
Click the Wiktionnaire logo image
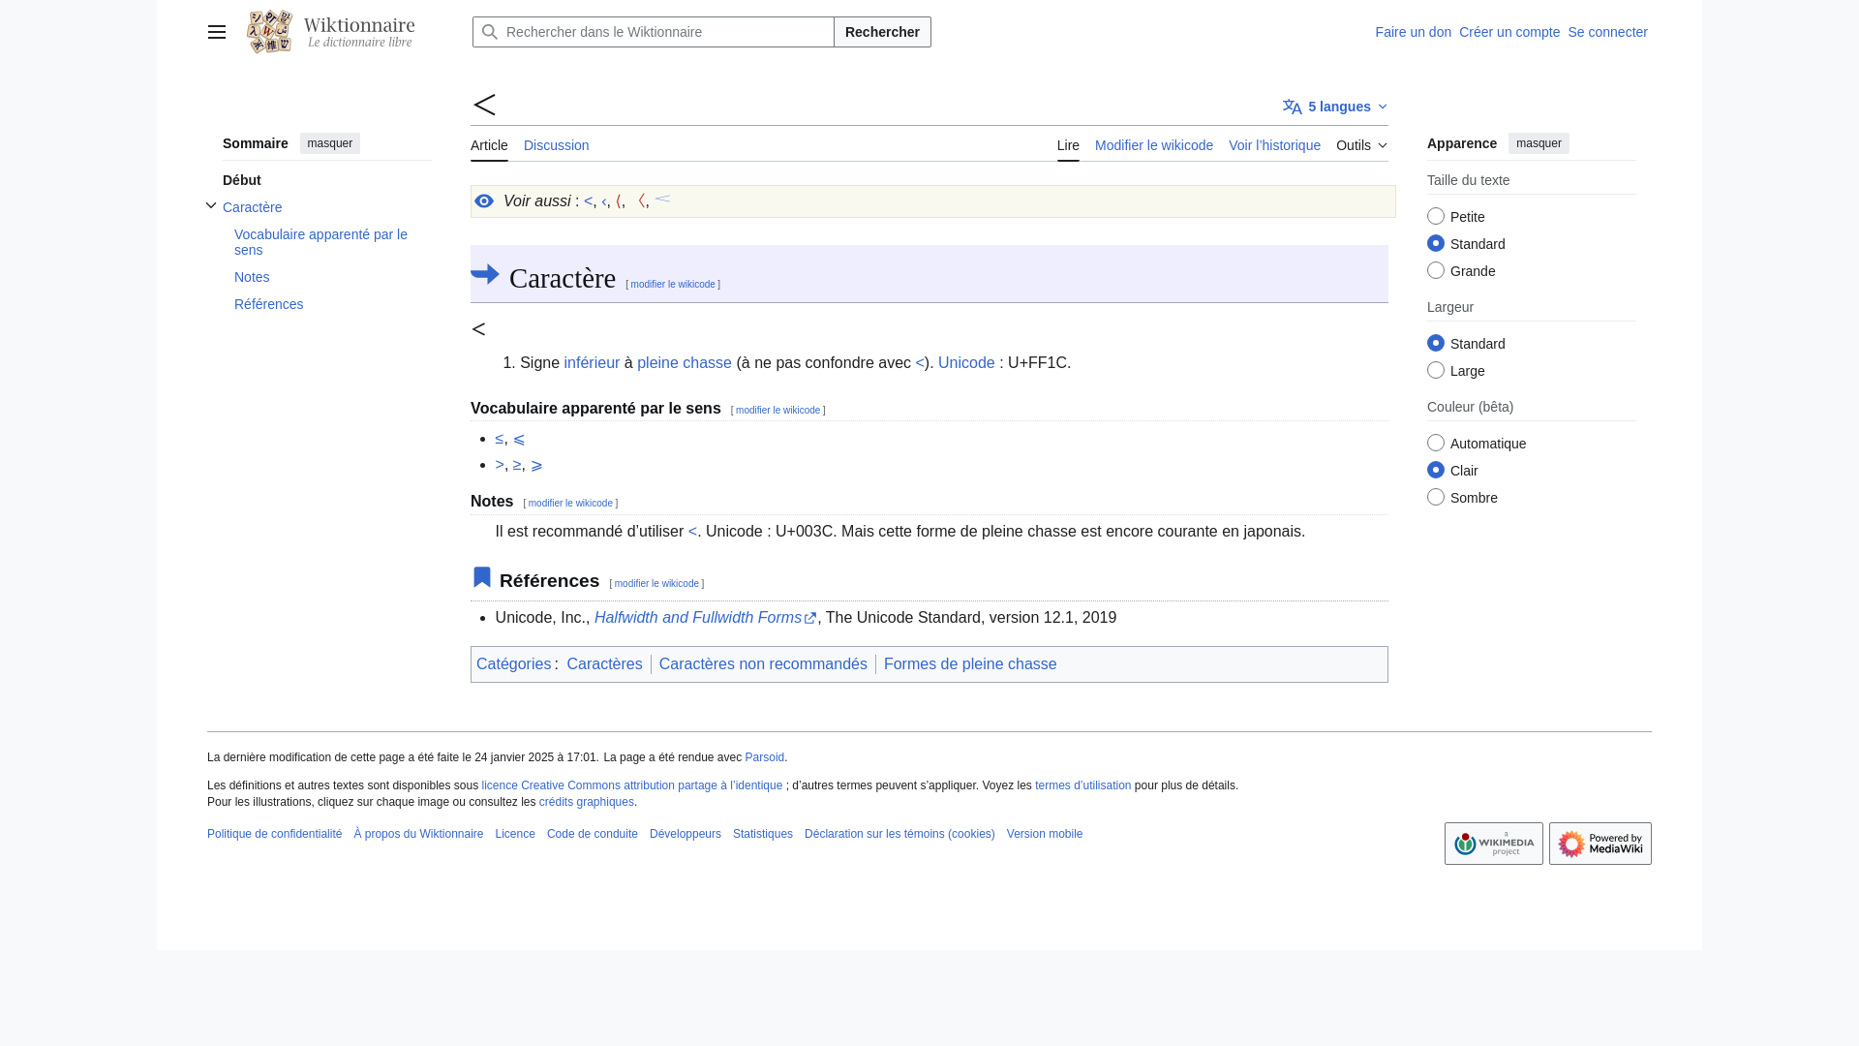[269, 32]
